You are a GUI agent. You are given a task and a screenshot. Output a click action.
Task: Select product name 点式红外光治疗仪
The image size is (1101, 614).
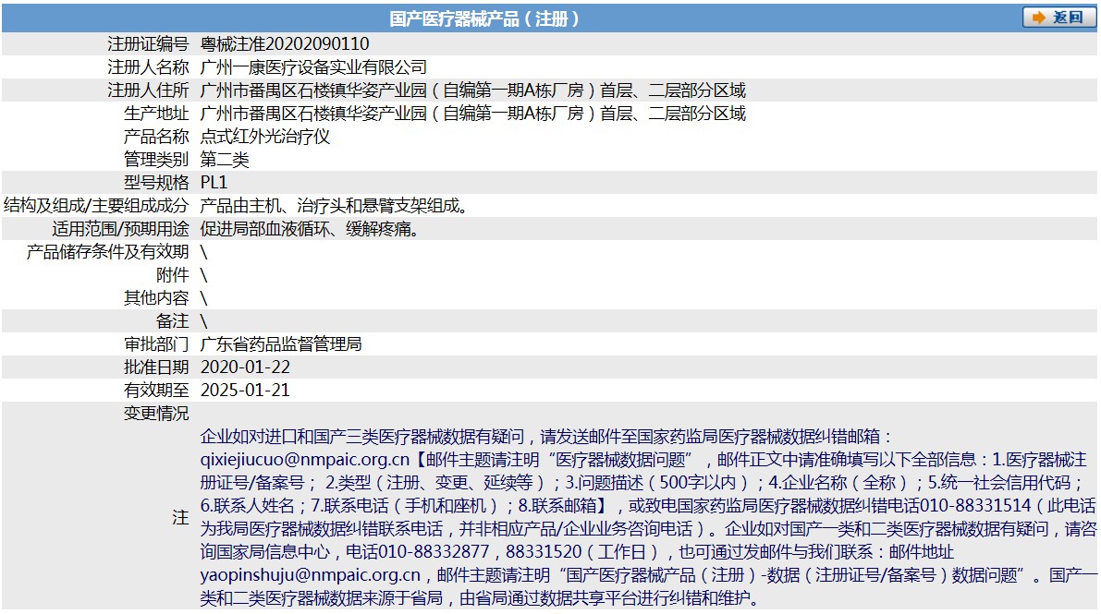(x=264, y=136)
